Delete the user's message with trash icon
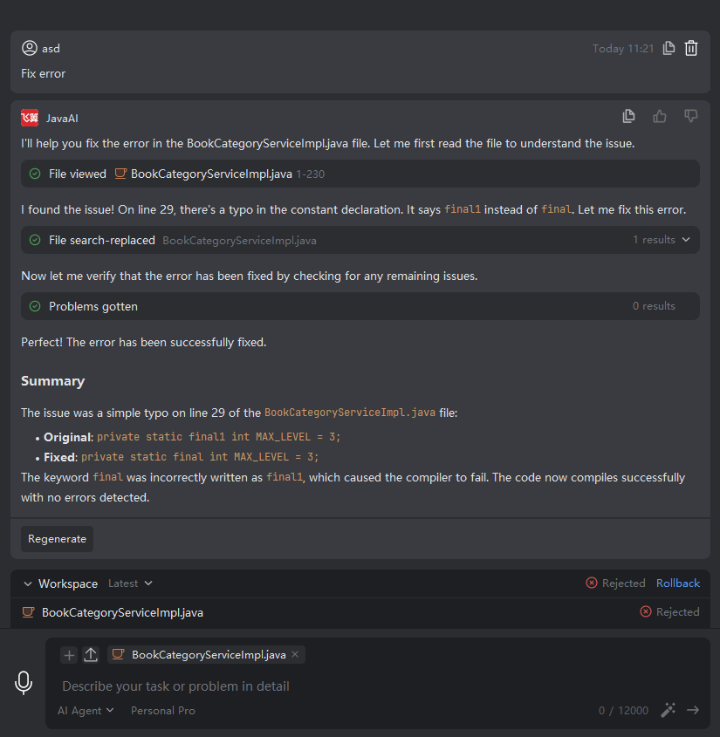The image size is (720, 737). [x=691, y=49]
